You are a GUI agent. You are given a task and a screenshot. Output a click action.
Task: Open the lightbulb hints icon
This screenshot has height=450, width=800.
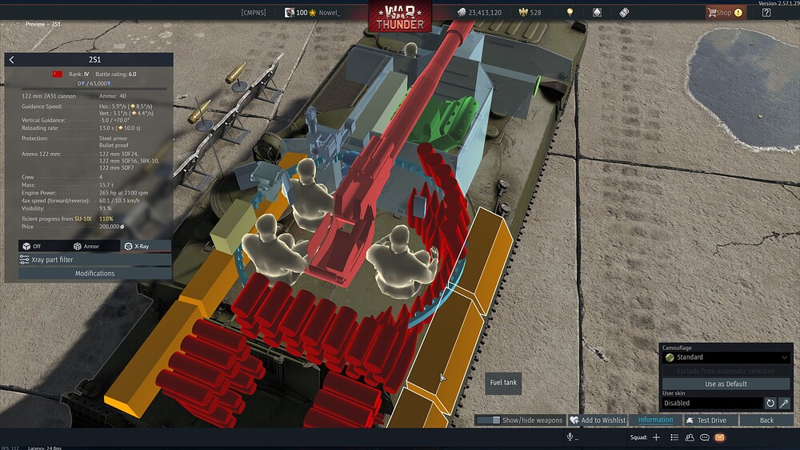pyautogui.click(x=570, y=12)
